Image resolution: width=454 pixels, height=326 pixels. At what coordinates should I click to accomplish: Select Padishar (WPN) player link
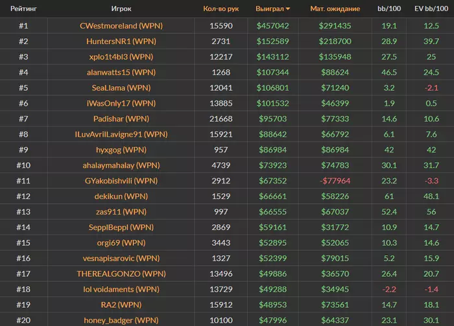(121, 119)
